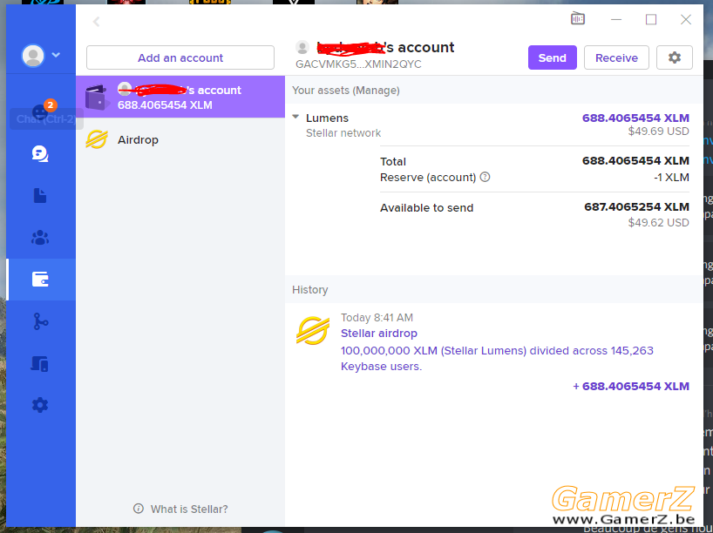713x533 pixels.
Task: Click the airdrop description mentioning 145,263 Keybase users
Action: coord(497,359)
